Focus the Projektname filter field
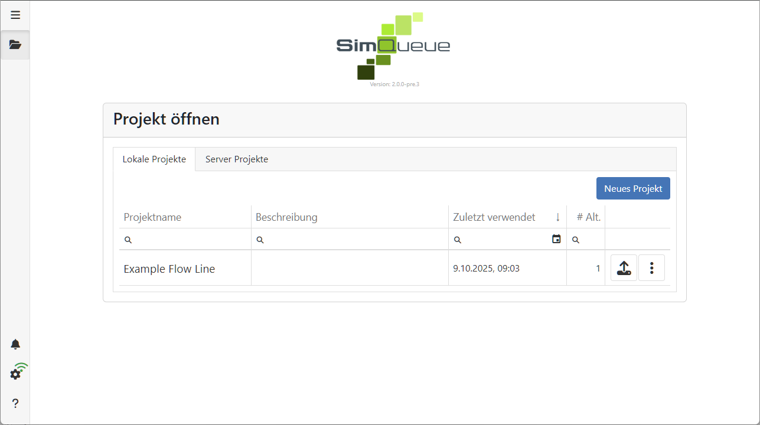 pos(189,240)
